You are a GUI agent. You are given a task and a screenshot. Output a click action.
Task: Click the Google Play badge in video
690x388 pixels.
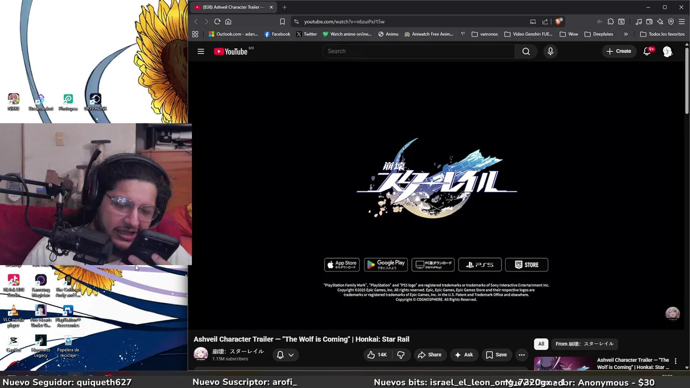[x=385, y=265]
